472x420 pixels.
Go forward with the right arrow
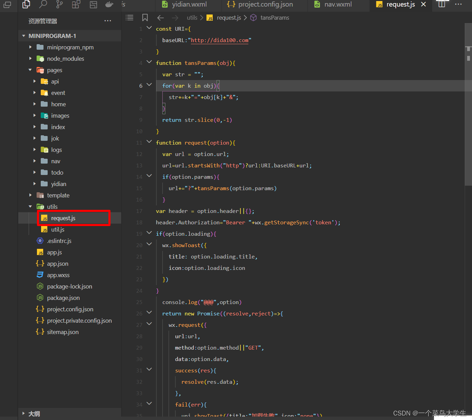tap(175, 18)
